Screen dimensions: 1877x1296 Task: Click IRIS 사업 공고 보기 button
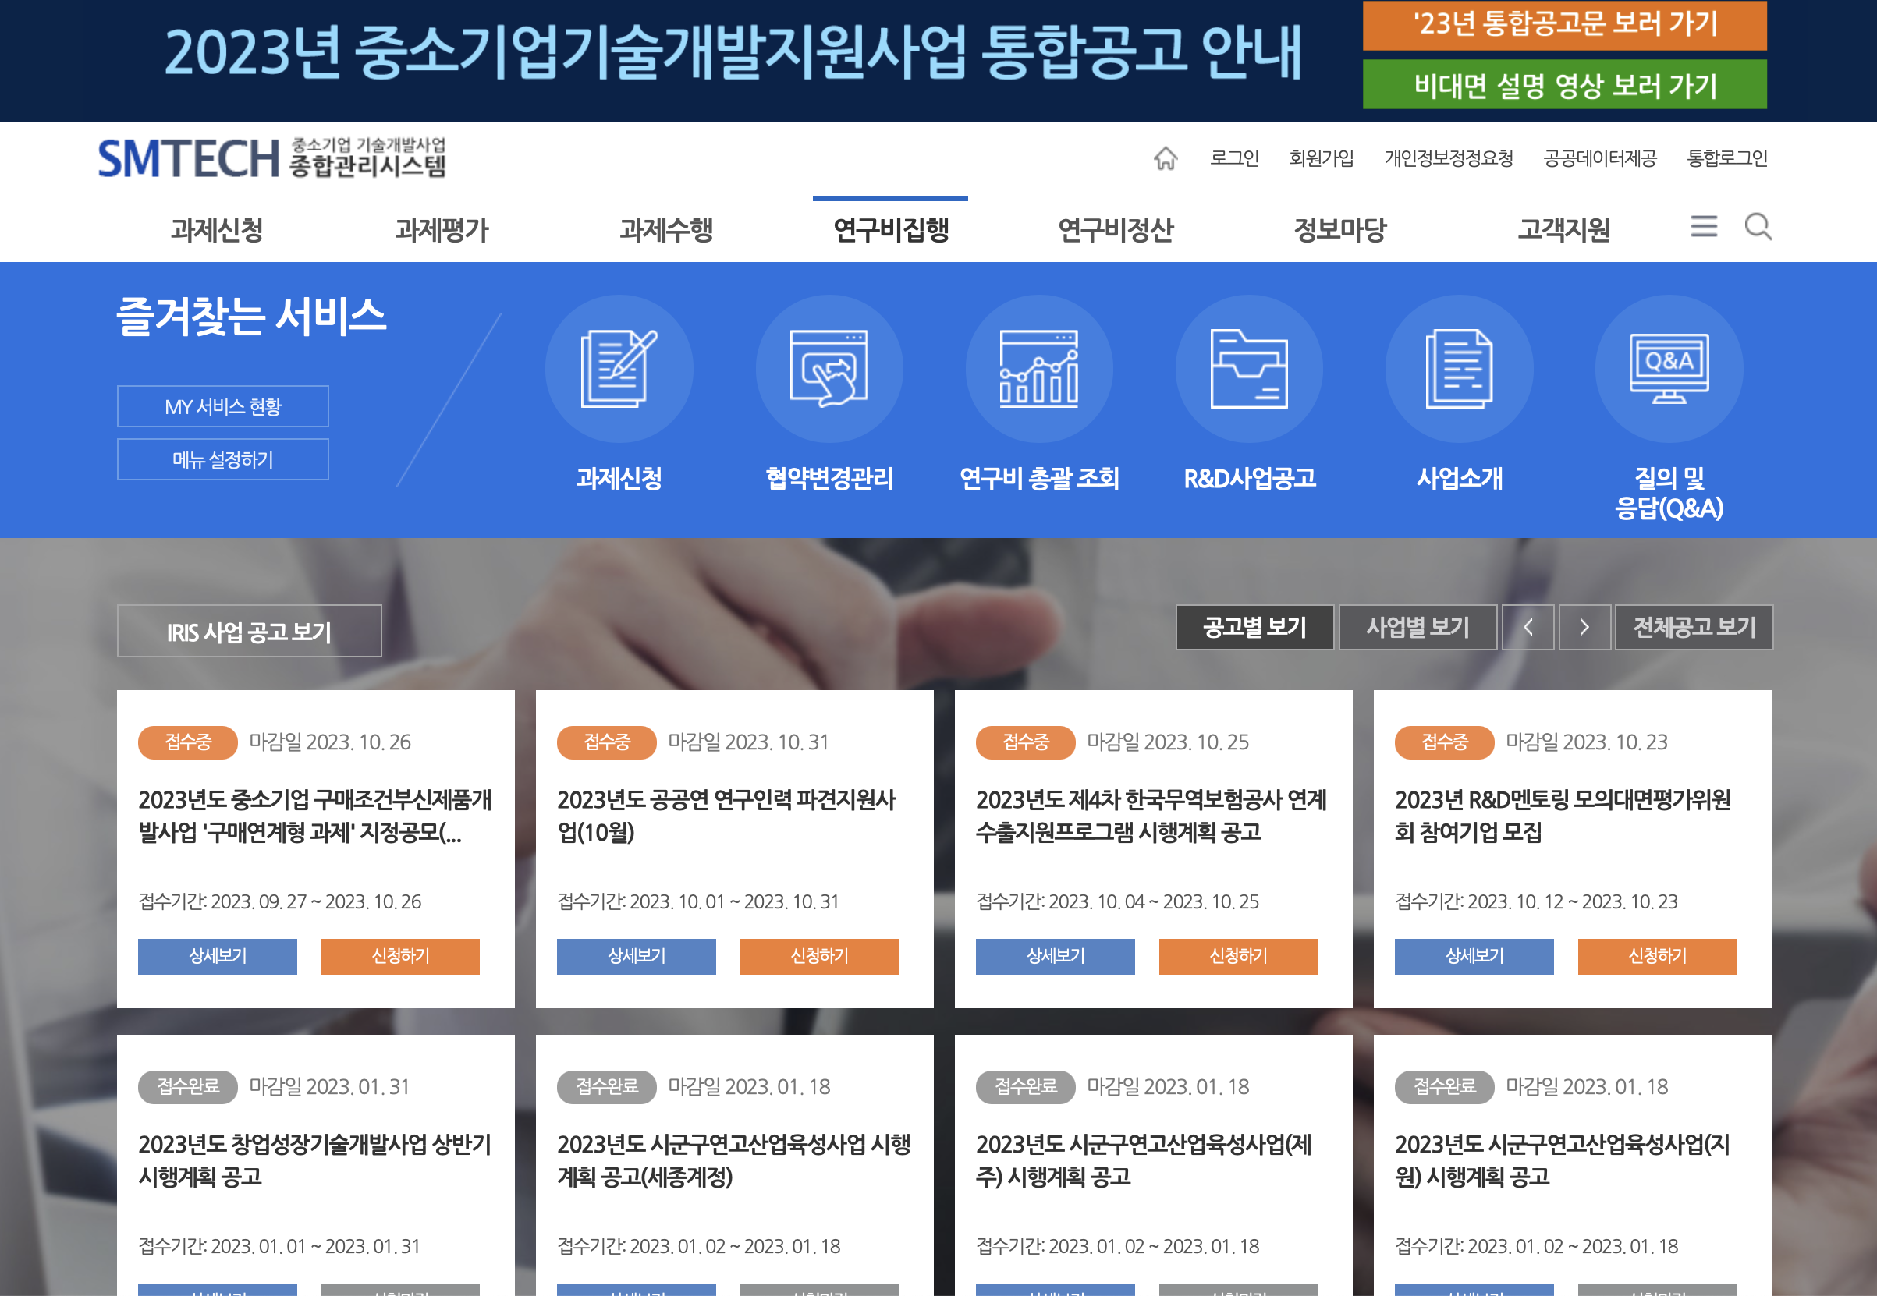tap(249, 631)
